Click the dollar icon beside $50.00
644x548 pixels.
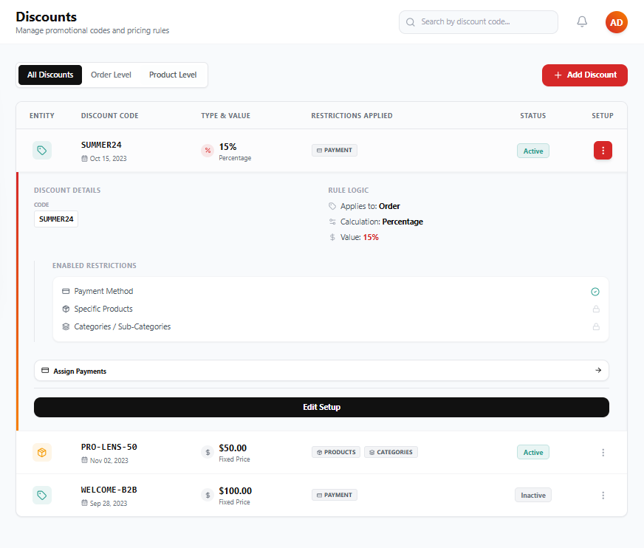click(x=208, y=452)
